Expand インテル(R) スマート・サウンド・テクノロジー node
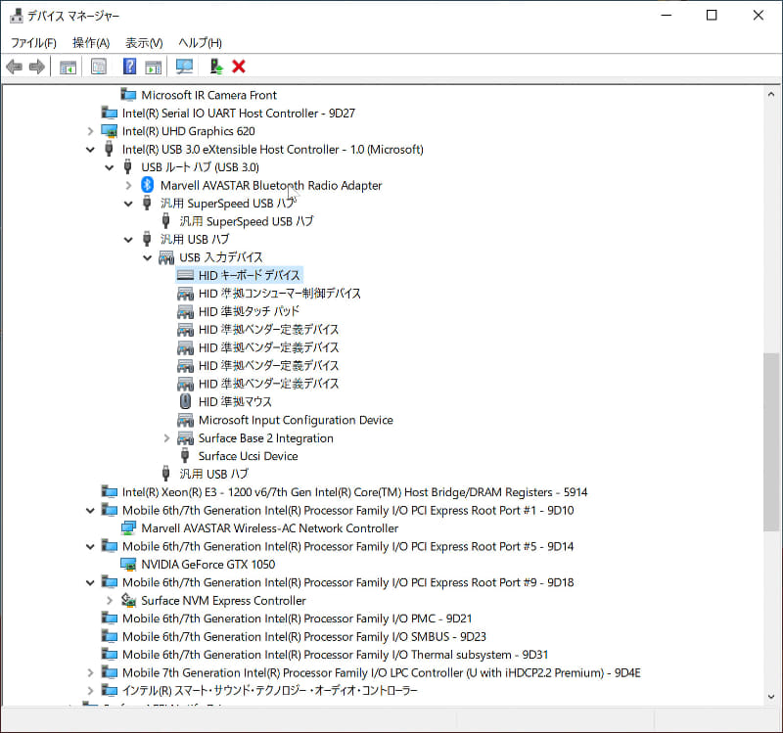783x733 pixels. (x=90, y=691)
